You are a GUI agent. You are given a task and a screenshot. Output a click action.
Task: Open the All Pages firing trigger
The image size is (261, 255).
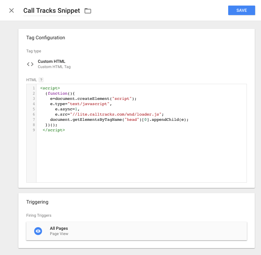[x=137, y=231]
